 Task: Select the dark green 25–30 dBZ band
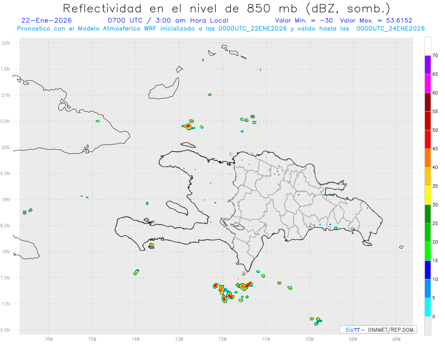point(428,214)
